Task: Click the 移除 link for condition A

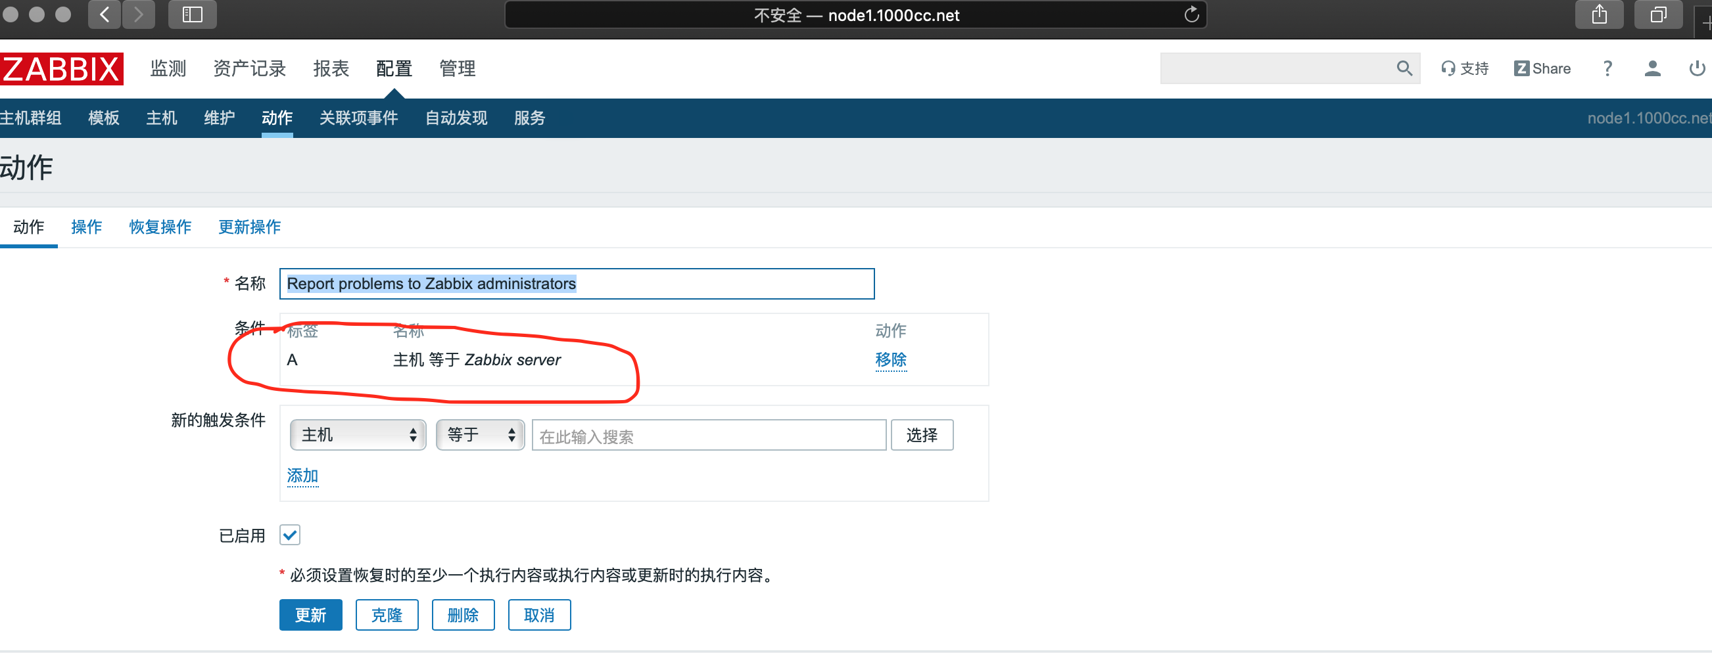Action: pos(891,360)
